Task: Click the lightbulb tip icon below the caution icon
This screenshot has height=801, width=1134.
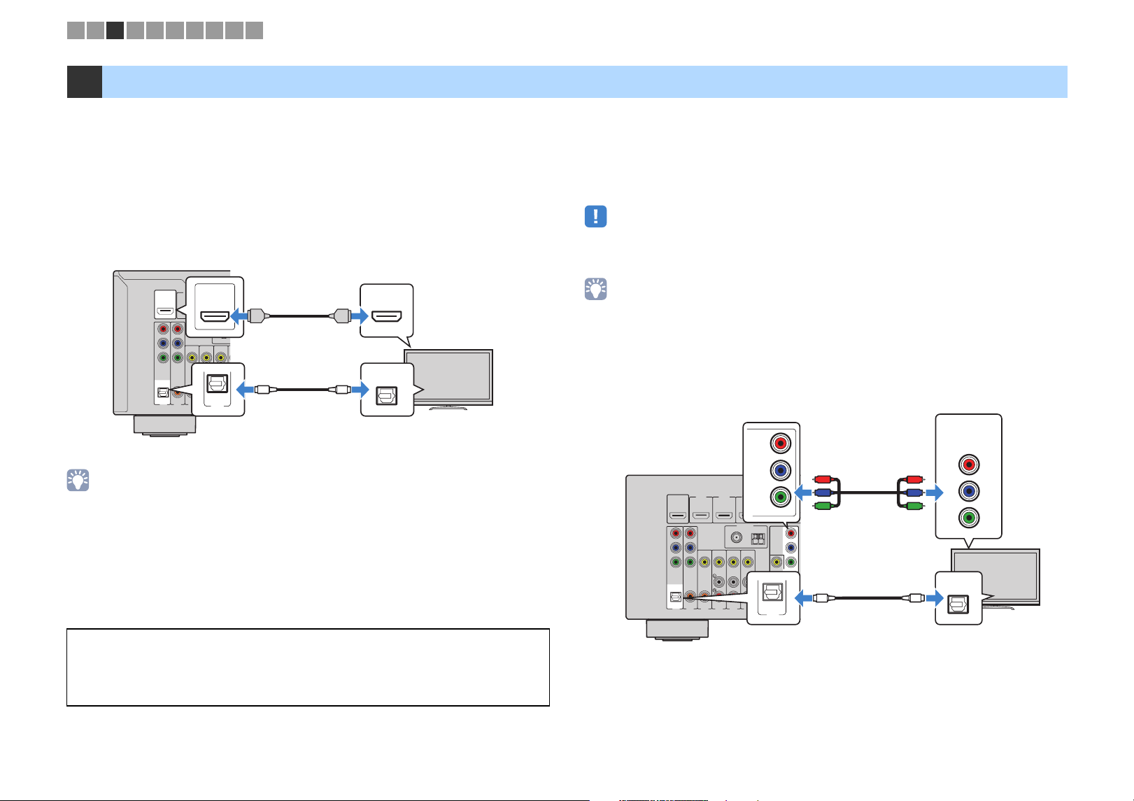Action: (x=595, y=289)
